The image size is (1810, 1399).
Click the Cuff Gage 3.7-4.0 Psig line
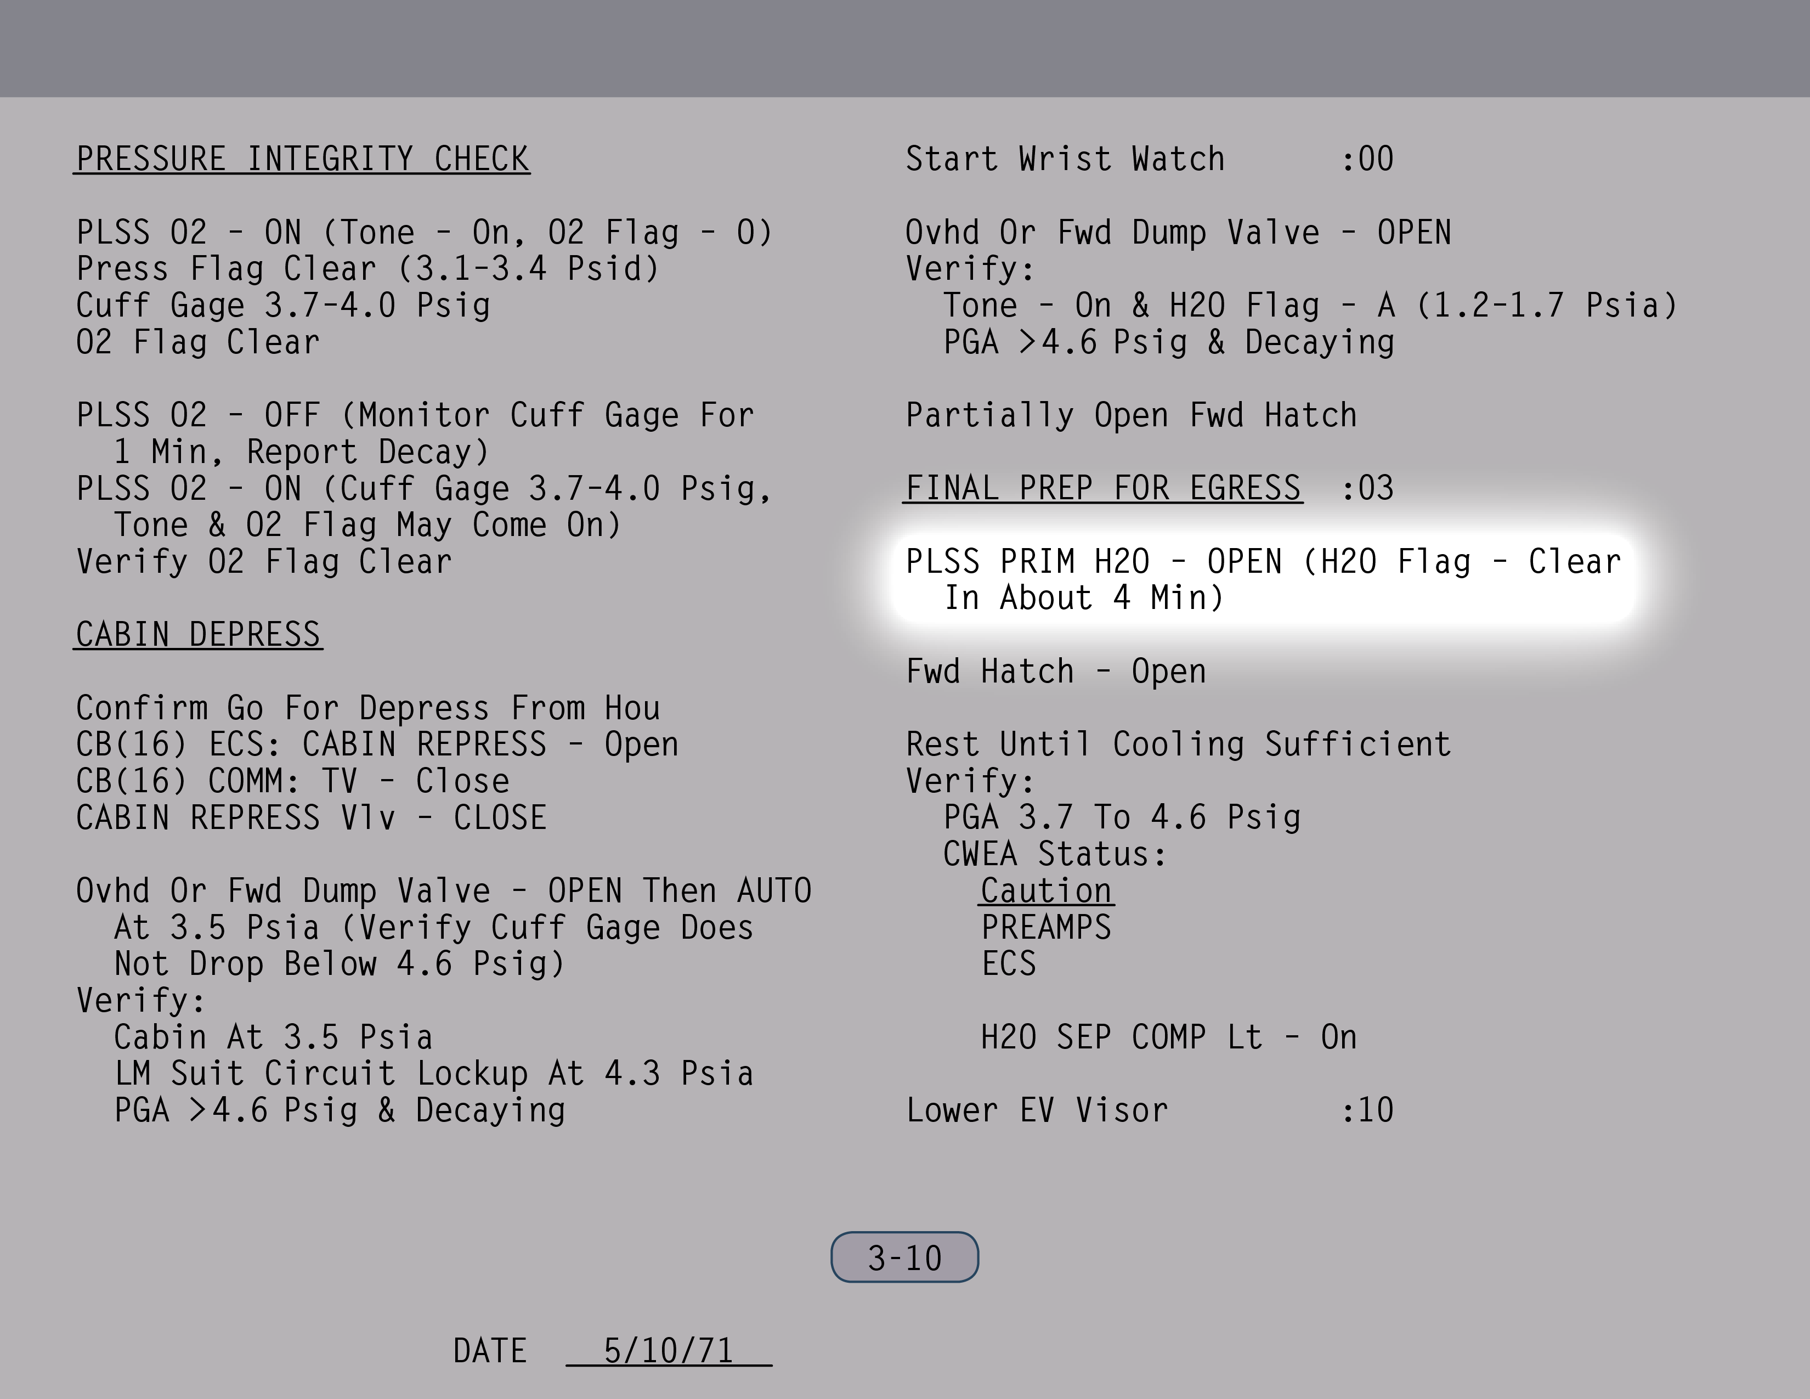tap(282, 306)
